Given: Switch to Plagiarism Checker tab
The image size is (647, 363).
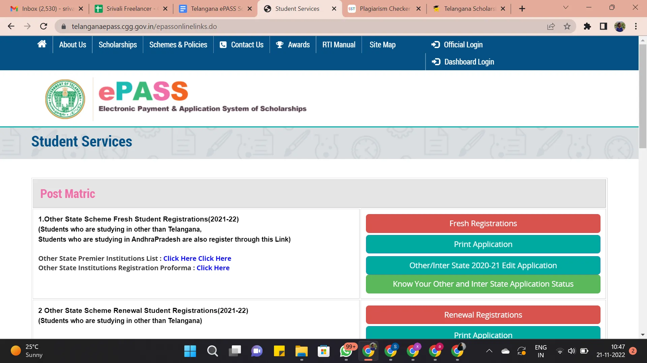Looking at the screenshot, I should tap(384, 9).
